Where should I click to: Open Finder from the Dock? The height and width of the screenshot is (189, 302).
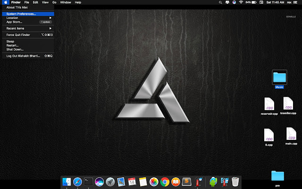[67, 181]
